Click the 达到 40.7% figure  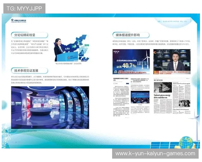[126, 65]
